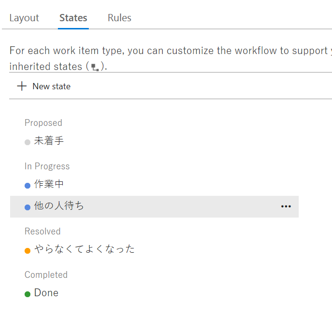Select the States tab
Image resolution: width=332 pixels, height=315 pixels.
coord(73,18)
